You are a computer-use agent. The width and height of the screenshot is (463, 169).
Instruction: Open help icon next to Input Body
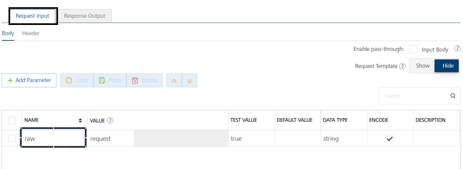[x=457, y=49]
